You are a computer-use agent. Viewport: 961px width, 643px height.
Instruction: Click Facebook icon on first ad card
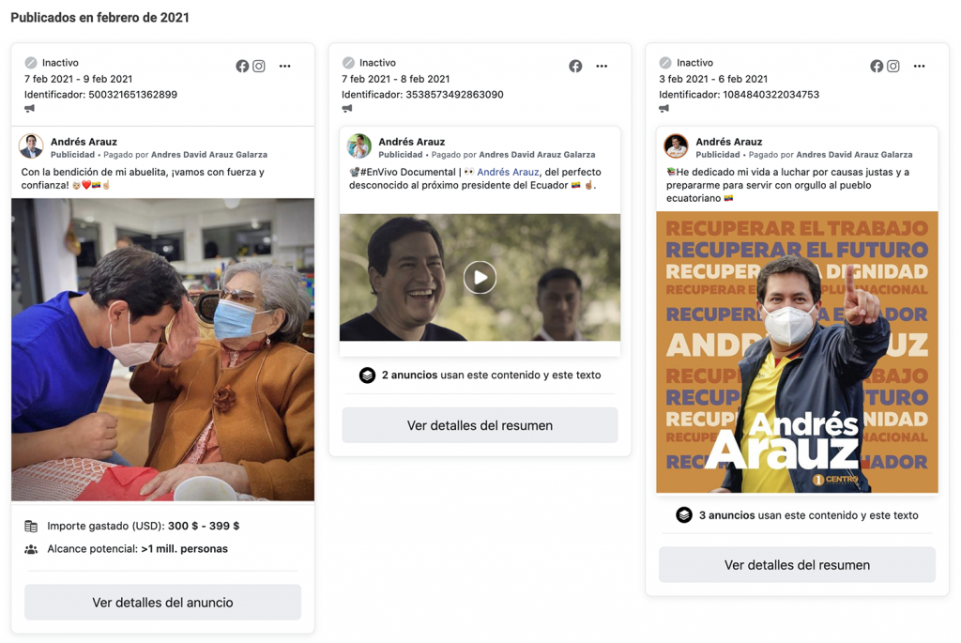pyautogui.click(x=242, y=66)
